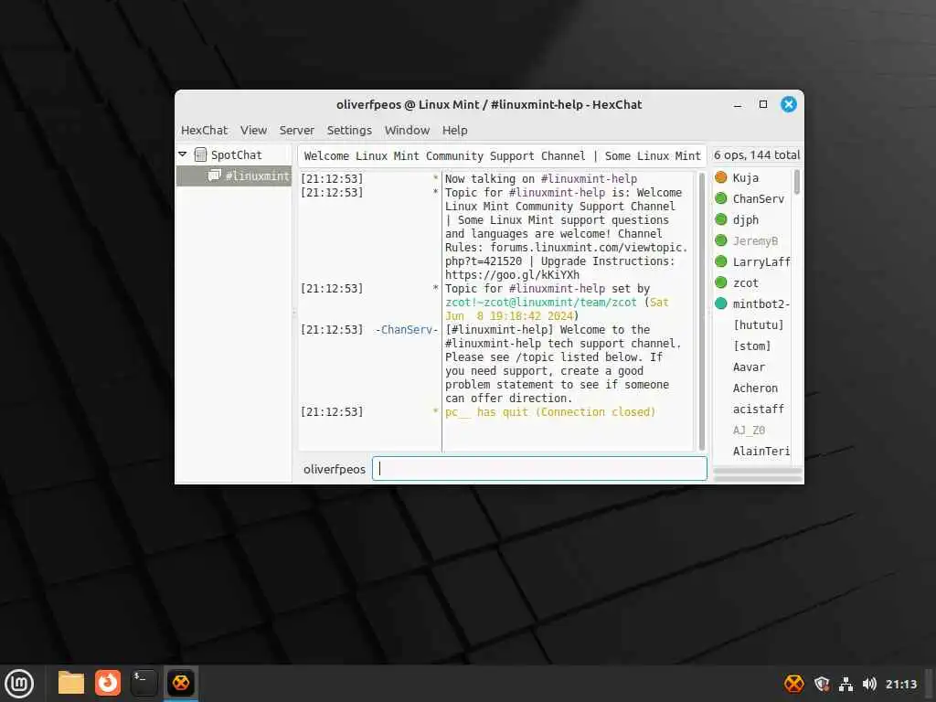The height and width of the screenshot is (702, 936).
Task: Click the teal dot next to mintbot2-
Action: 720,303
